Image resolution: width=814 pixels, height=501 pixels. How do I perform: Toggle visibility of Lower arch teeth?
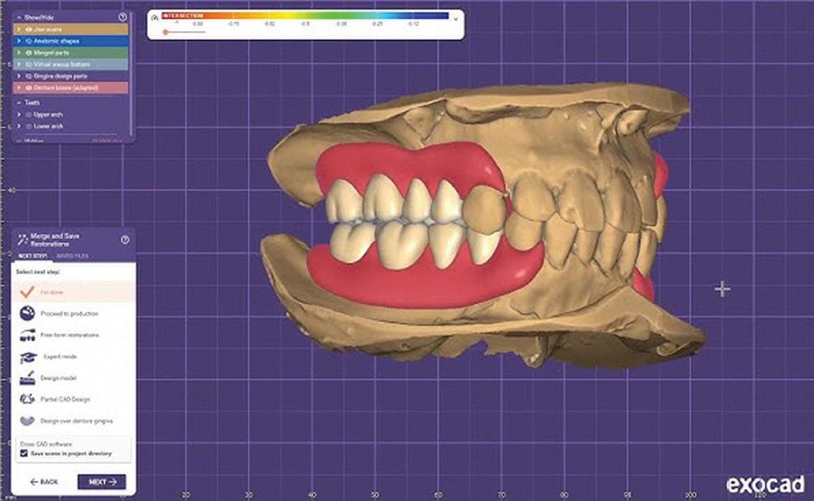coord(29,126)
